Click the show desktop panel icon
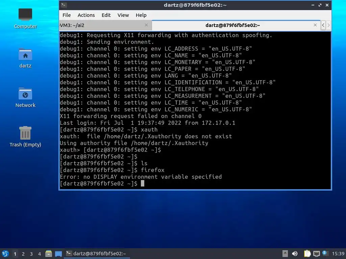Screen dimensions: 346x259 tap(58, 254)
